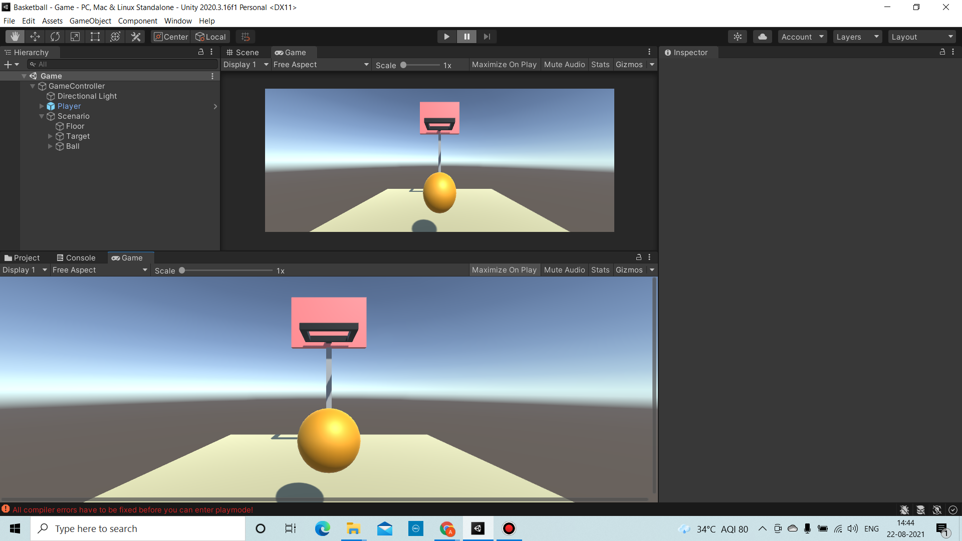
Task: Toggle Maximize On Play in lower Game view
Action: [504, 270]
